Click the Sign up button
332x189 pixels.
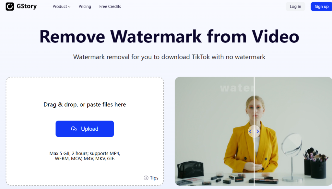tap(321, 6)
